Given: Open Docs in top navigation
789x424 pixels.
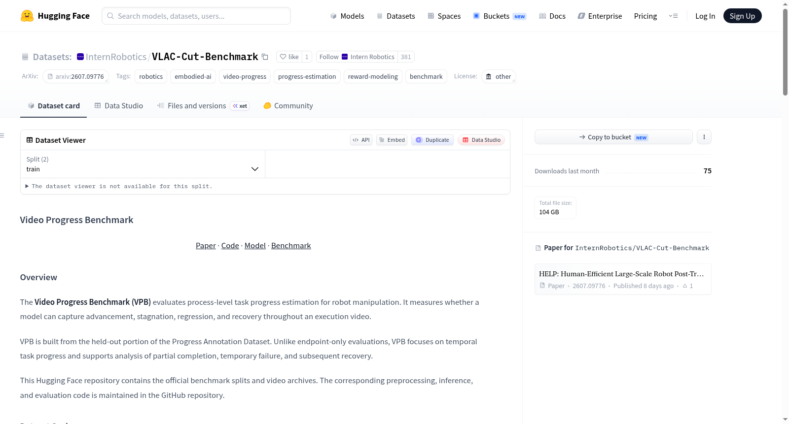Looking at the screenshot, I should coord(552,16).
